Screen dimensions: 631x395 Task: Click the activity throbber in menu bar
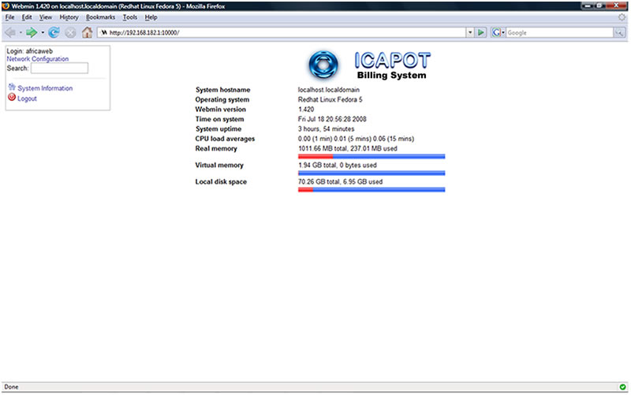[x=622, y=17]
